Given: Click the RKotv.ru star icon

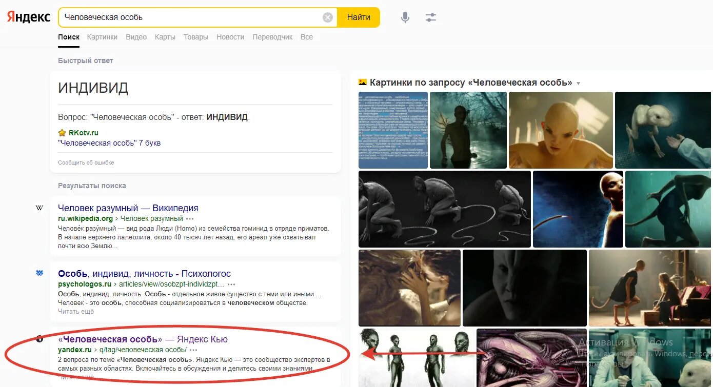Looking at the screenshot, I should [x=62, y=133].
